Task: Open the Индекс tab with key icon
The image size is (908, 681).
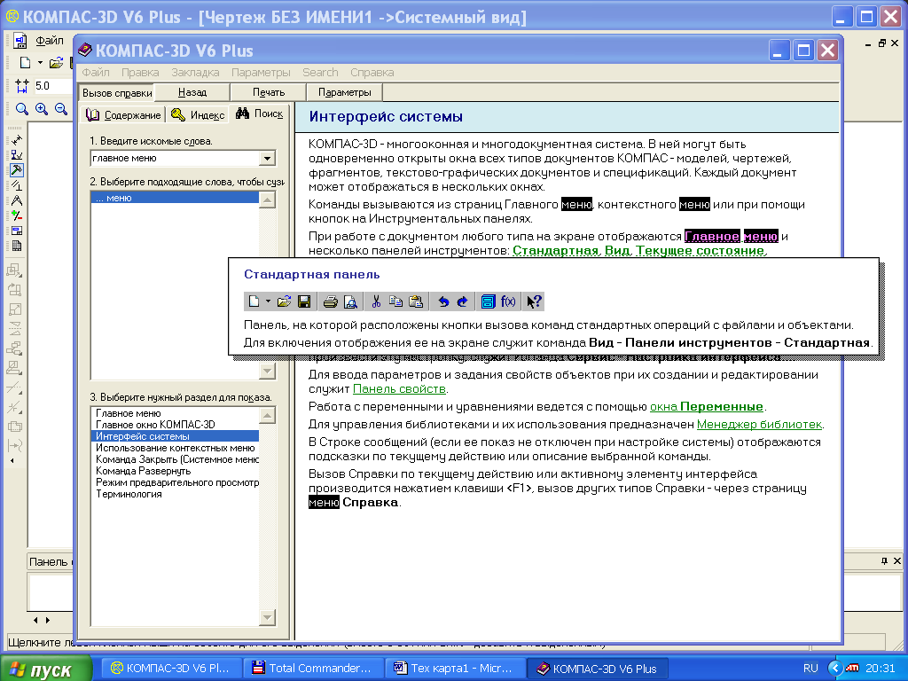Action: [x=198, y=114]
